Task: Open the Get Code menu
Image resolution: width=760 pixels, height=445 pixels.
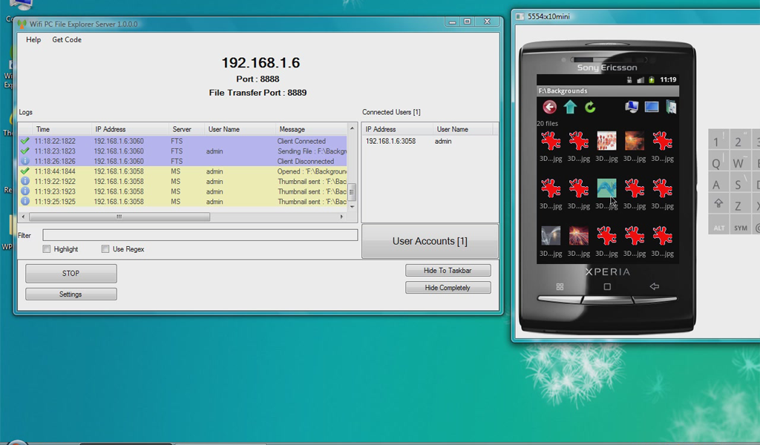Action: pyautogui.click(x=66, y=40)
